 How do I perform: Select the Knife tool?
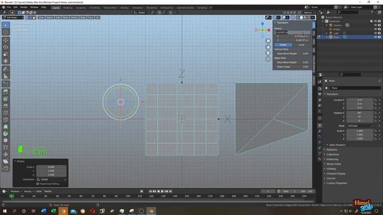5,119
